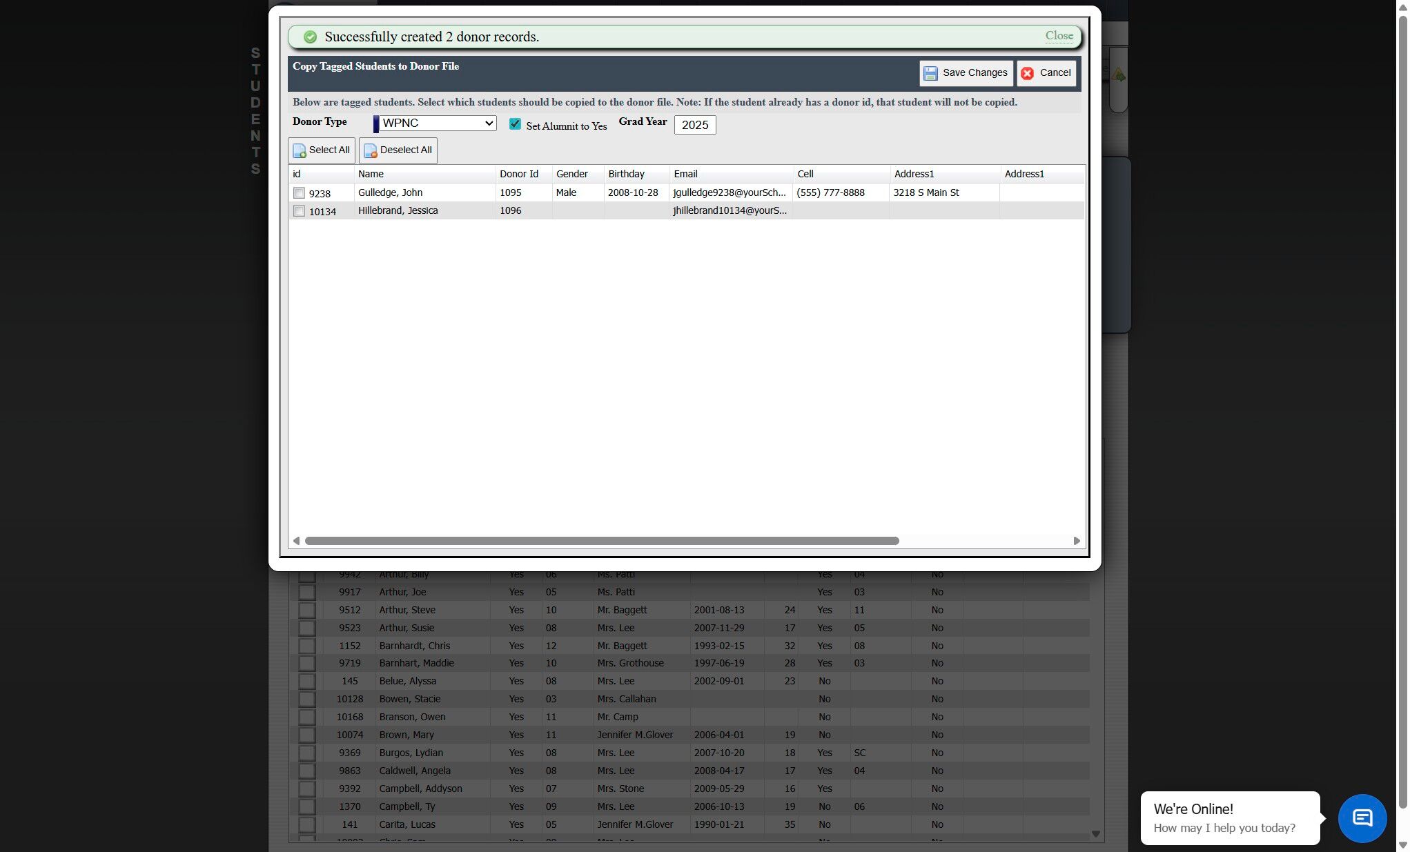The image size is (1410, 852).
Task: Check the box for Hillebrand, Jessica
Action: 299,211
